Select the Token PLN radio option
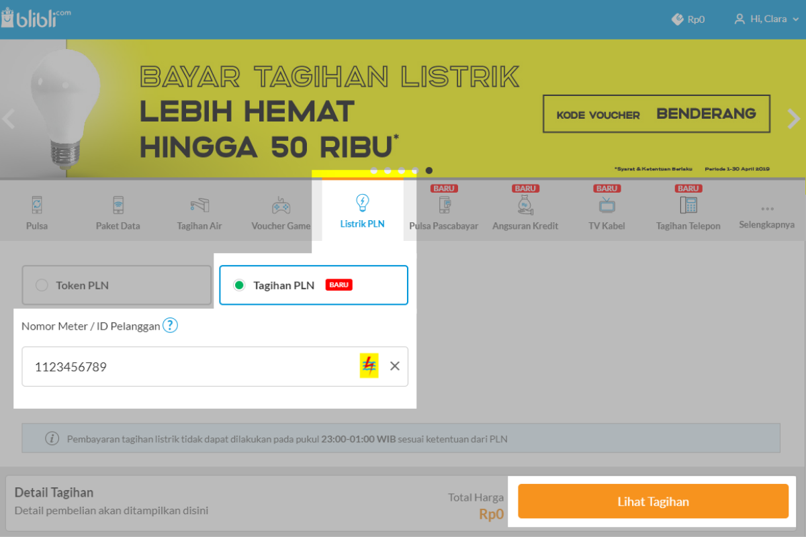This screenshot has height=537, width=806. click(x=42, y=285)
